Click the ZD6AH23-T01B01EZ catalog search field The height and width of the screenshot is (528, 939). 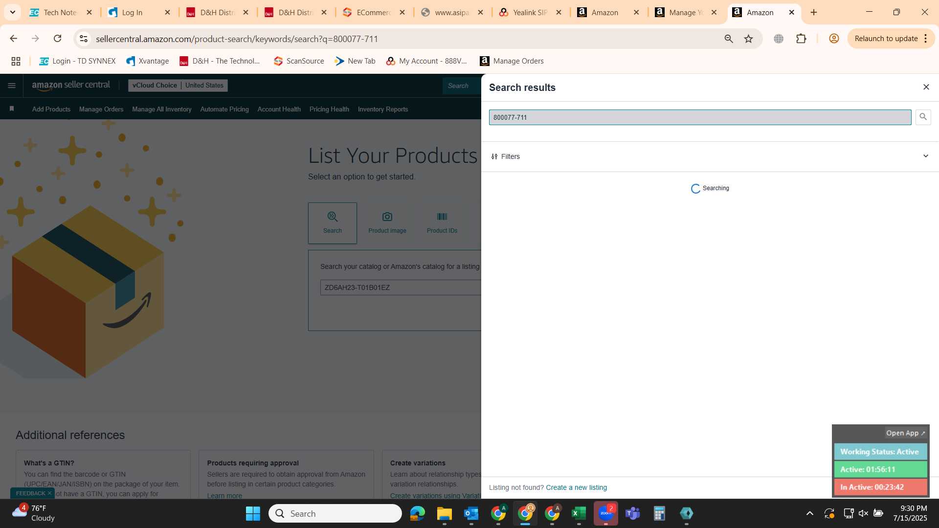tap(401, 287)
